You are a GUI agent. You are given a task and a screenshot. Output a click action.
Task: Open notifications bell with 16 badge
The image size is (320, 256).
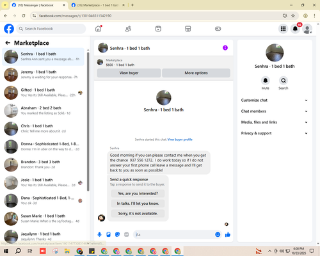[295, 29]
